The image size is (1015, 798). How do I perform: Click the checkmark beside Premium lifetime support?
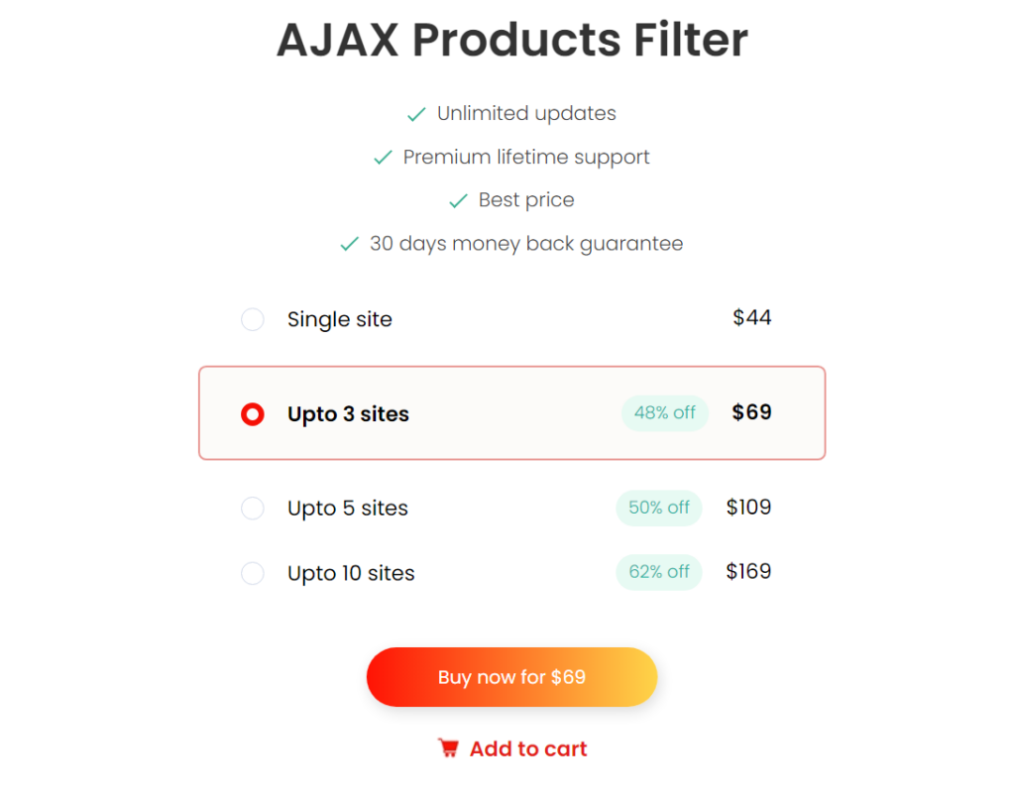(x=382, y=158)
